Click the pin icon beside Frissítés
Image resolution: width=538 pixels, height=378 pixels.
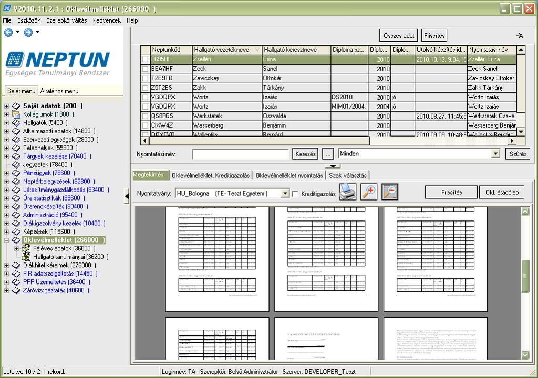click(520, 35)
